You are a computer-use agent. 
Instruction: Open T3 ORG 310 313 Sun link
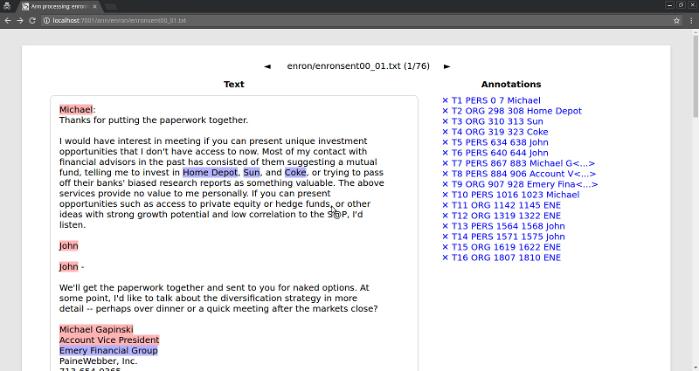tap(497, 121)
